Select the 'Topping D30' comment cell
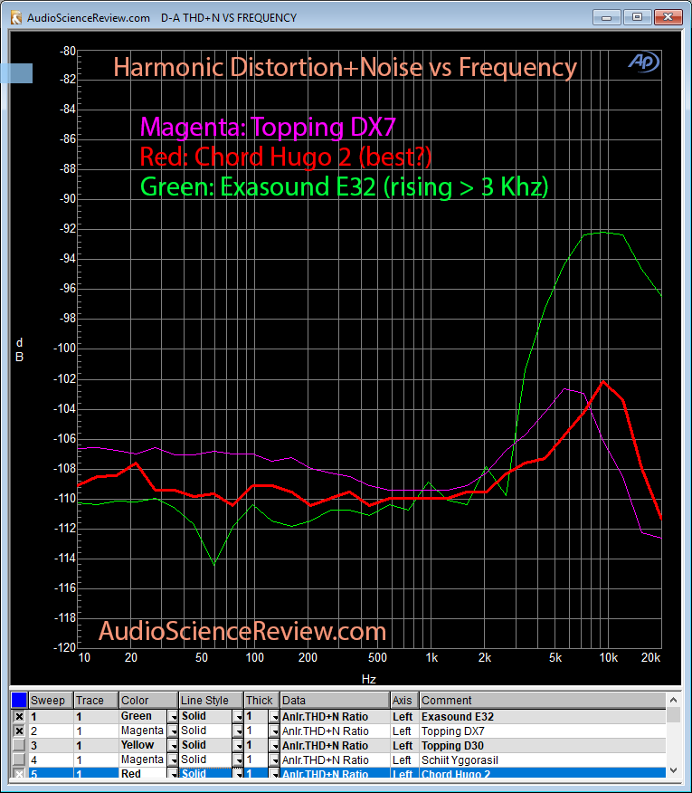Image resolution: width=692 pixels, height=793 pixels. (543, 745)
